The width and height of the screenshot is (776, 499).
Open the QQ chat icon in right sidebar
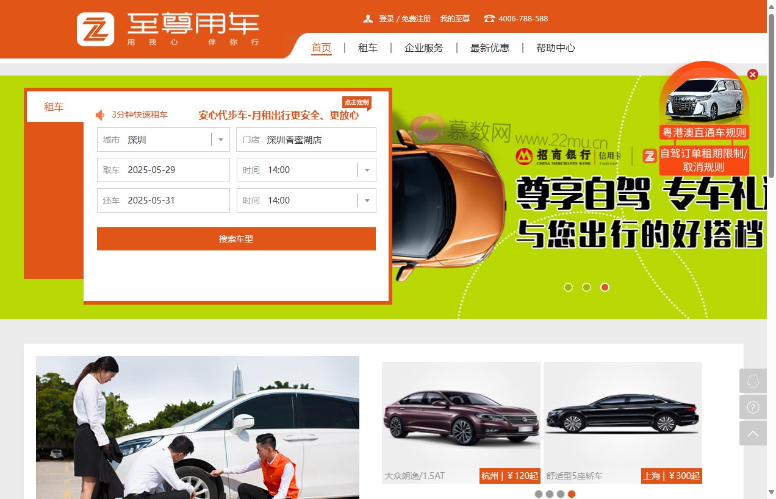[753, 381]
